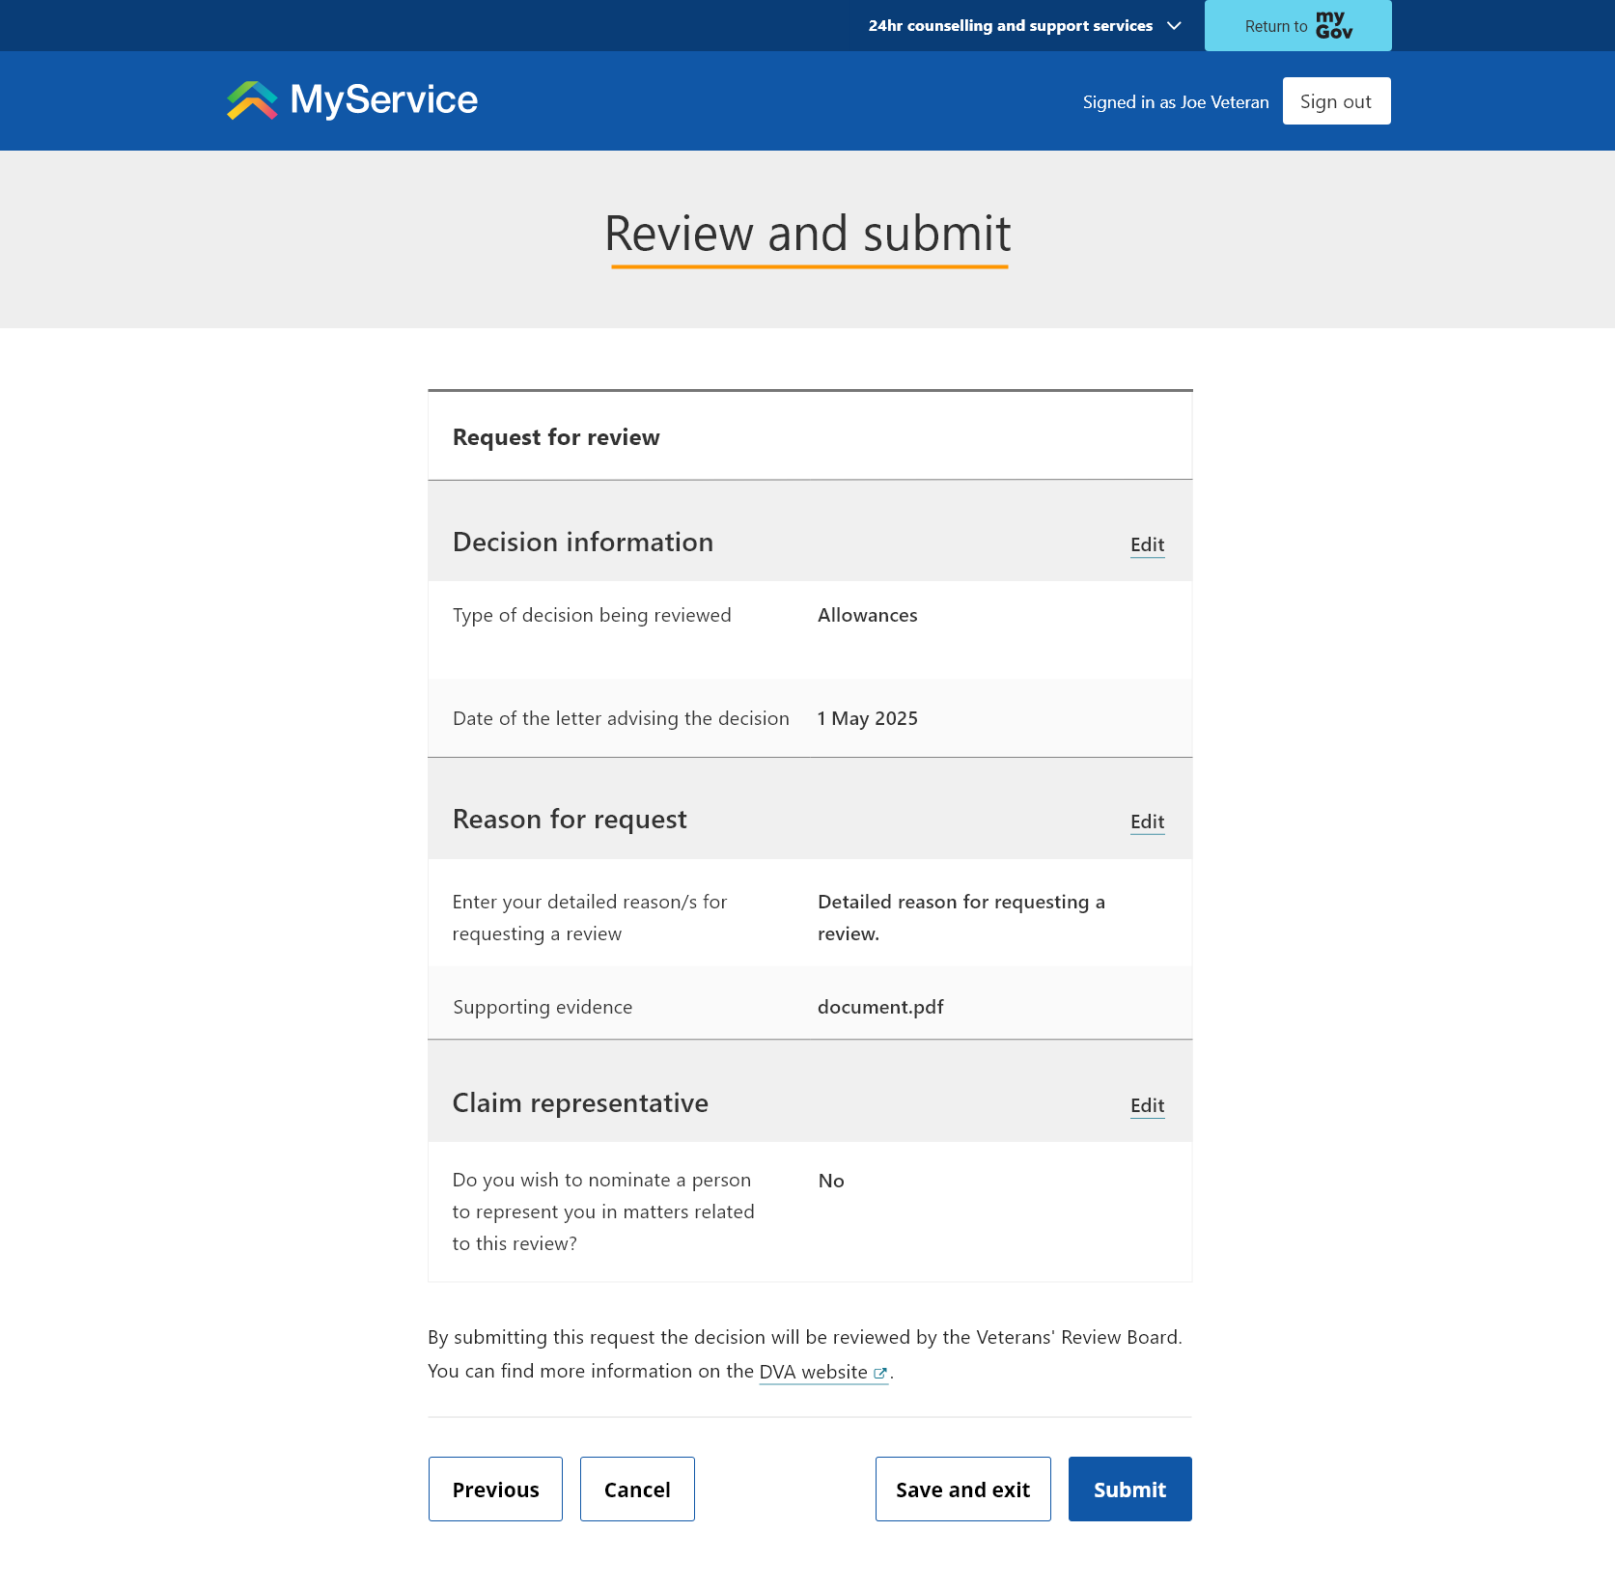Click the decision letter date 1 May 2025

point(866,717)
